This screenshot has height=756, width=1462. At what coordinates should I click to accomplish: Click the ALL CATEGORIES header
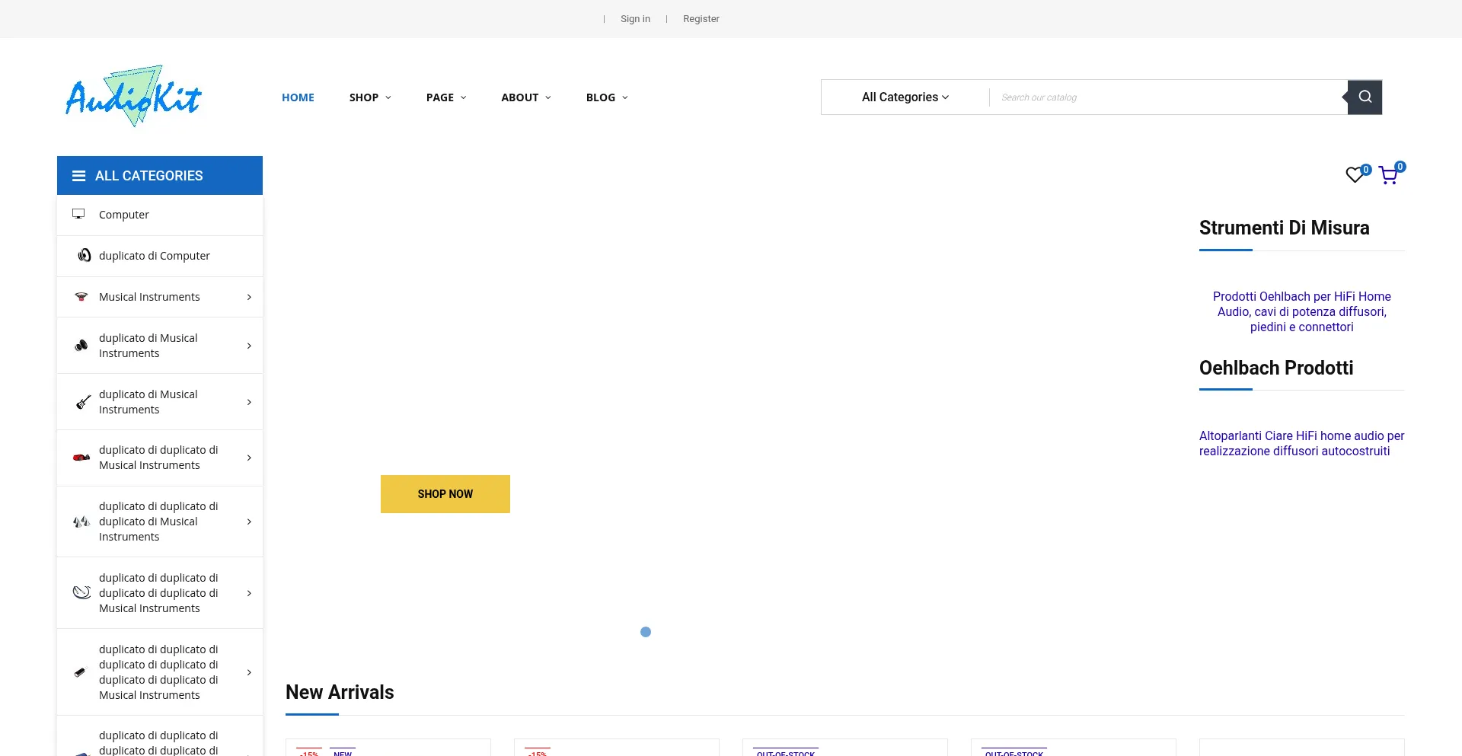[160, 175]
